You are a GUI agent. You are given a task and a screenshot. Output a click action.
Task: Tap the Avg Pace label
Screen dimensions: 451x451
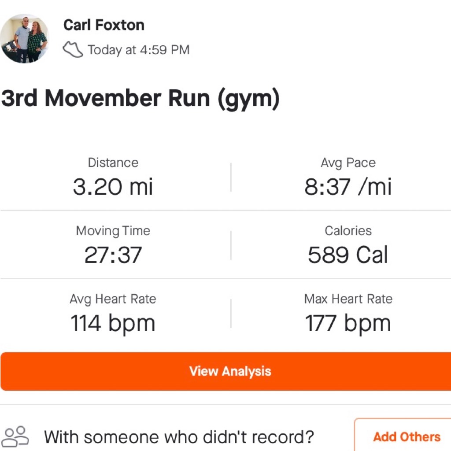pos(348,163)
